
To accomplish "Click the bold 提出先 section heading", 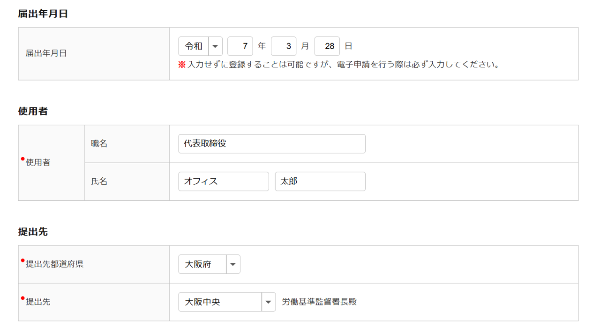I will pyautogui.click(x=33, y=232).
